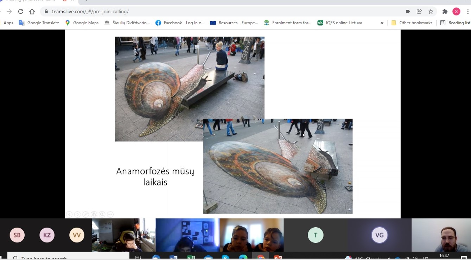Share this page via address bar icon
Image resolution: width=471 pixels, height=260 pixels.
tap(419, 12)
